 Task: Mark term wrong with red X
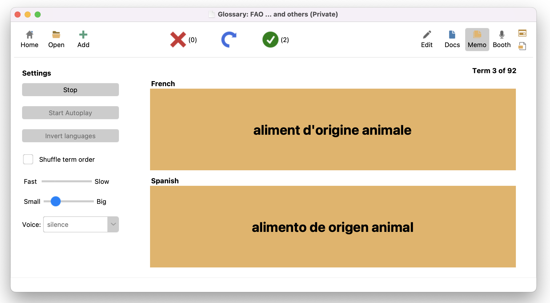pos(178,40)
